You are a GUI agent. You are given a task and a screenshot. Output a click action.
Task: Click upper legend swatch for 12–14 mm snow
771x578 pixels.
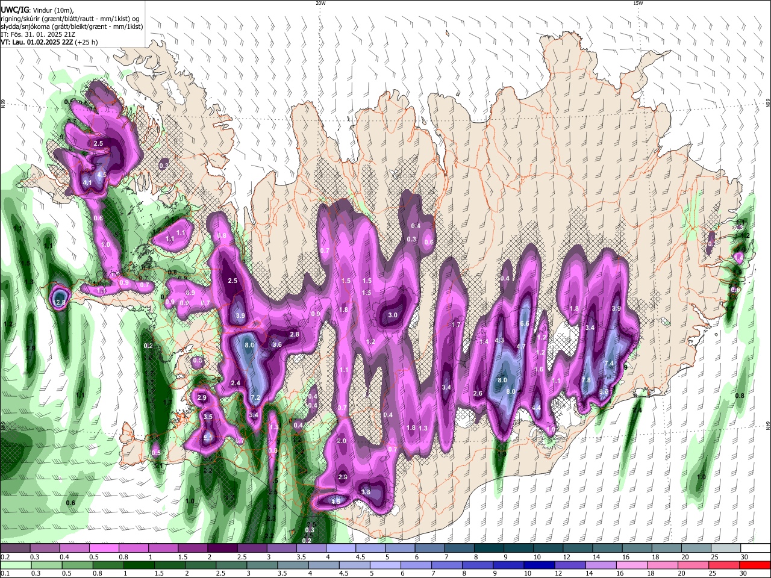point(578,548)
